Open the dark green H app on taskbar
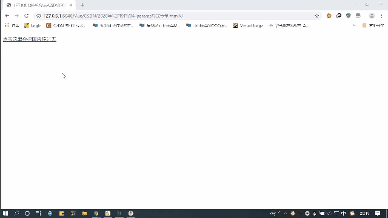 tap(119, 213)
